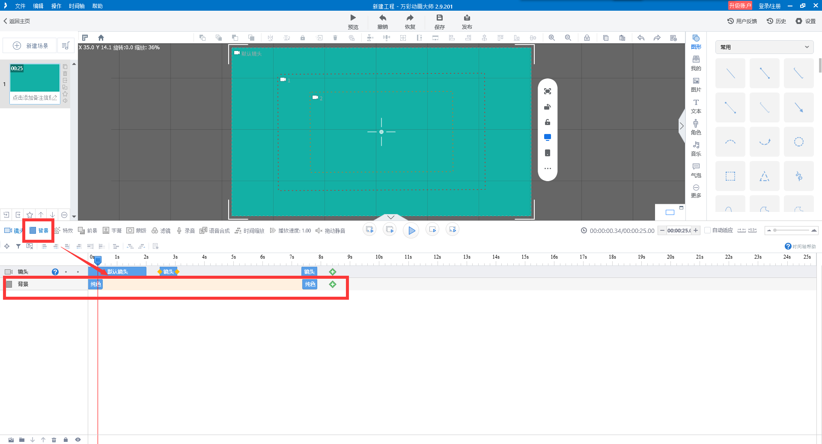Click 返回主页 back to home link
The image size is (822, 444).
click(17, 21)
